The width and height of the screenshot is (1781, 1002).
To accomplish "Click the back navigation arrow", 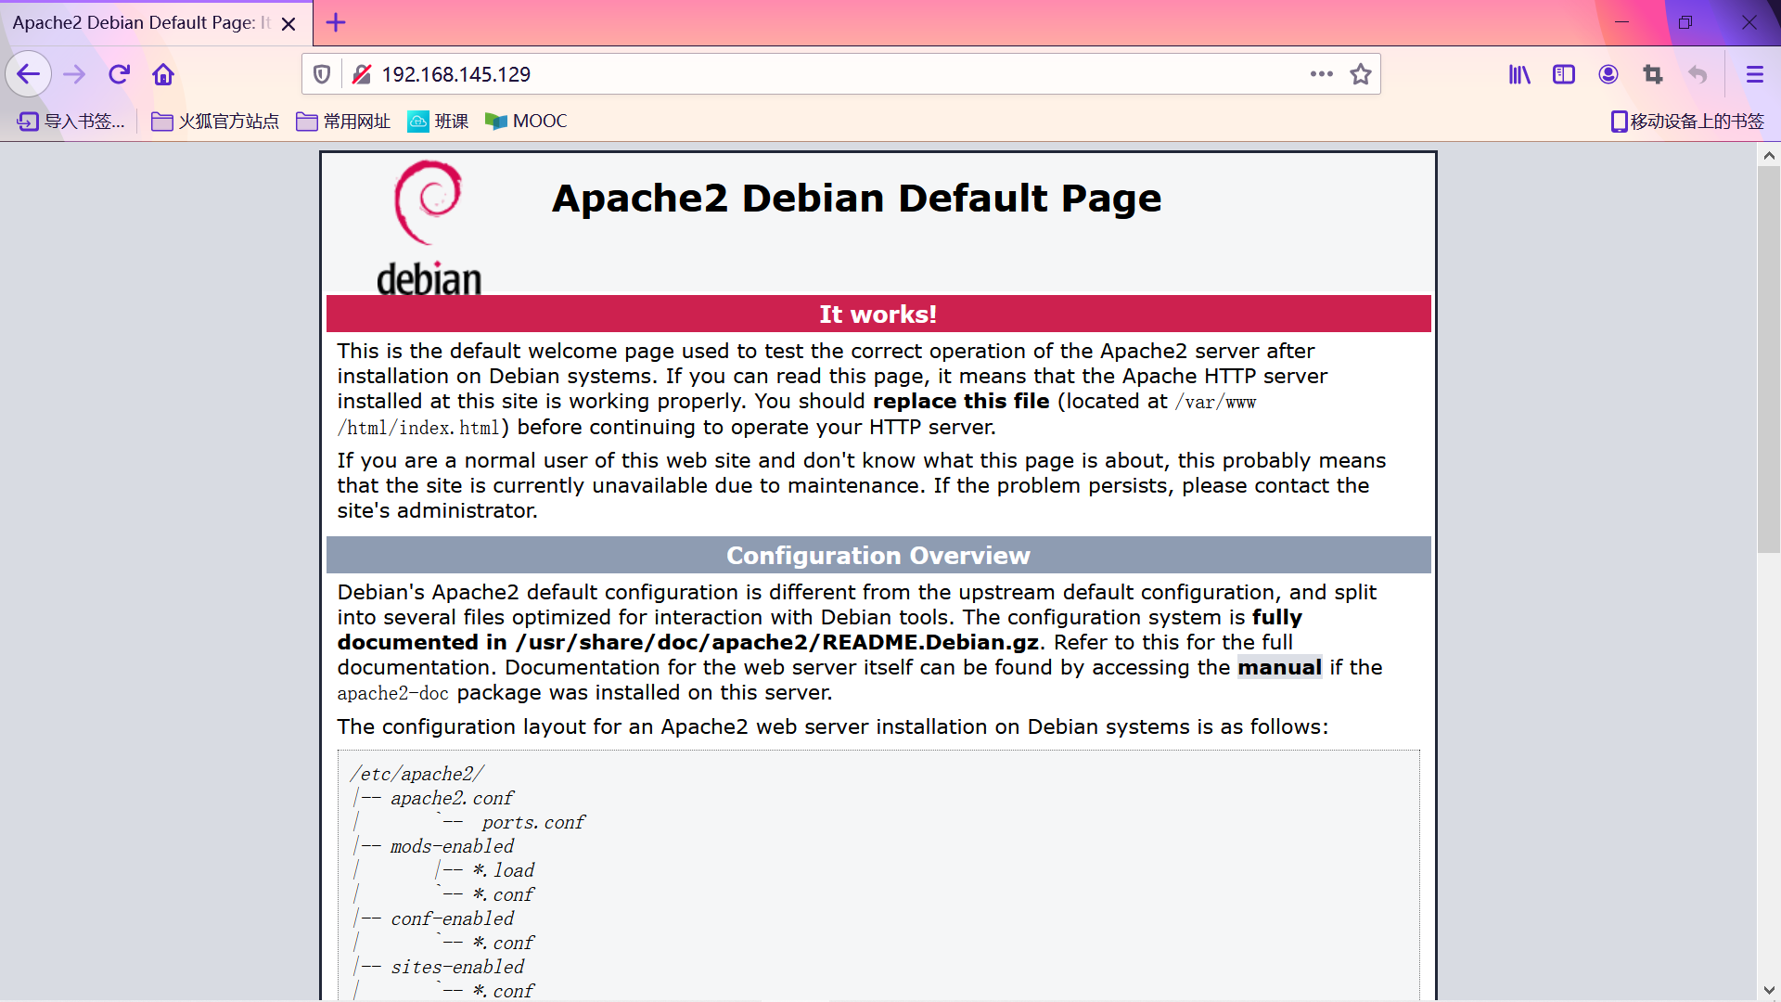I will pos(28,74).
